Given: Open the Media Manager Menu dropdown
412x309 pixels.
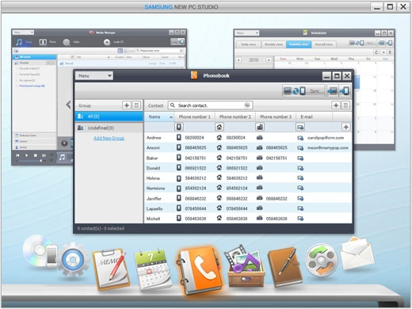Looking at the screenshot, I should pos(23,32).
